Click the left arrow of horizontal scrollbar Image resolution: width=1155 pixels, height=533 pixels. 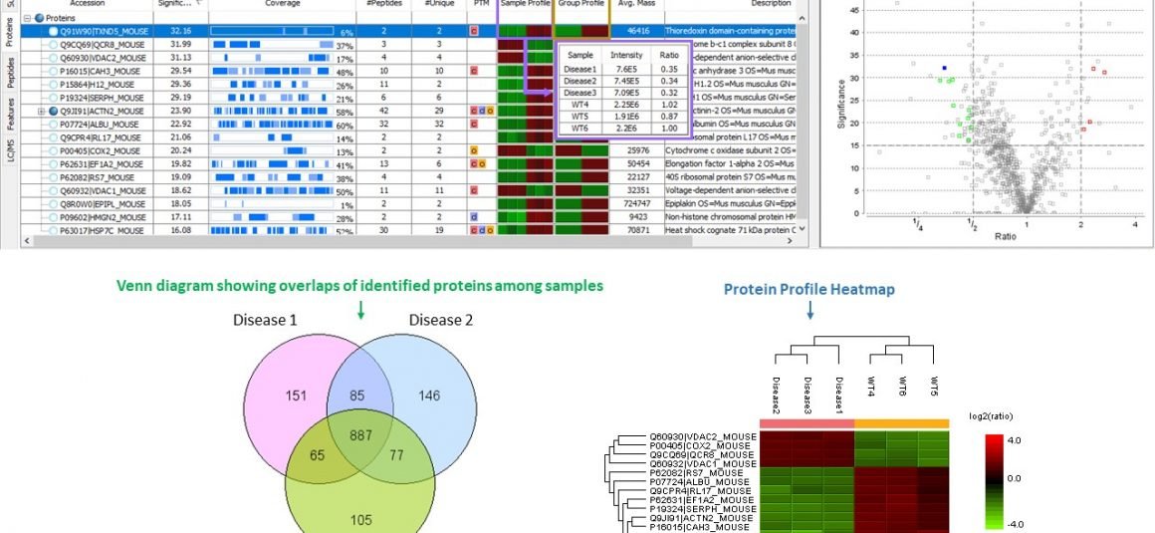point(27,241)
